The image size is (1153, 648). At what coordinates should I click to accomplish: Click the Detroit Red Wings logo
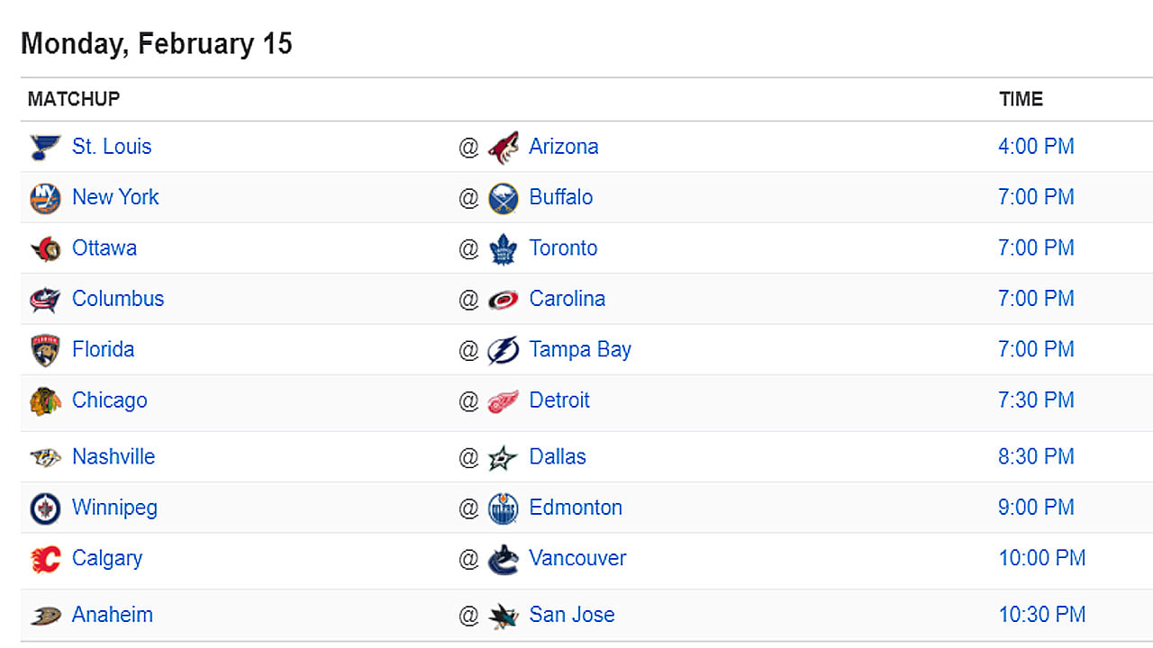coord(504,400)
